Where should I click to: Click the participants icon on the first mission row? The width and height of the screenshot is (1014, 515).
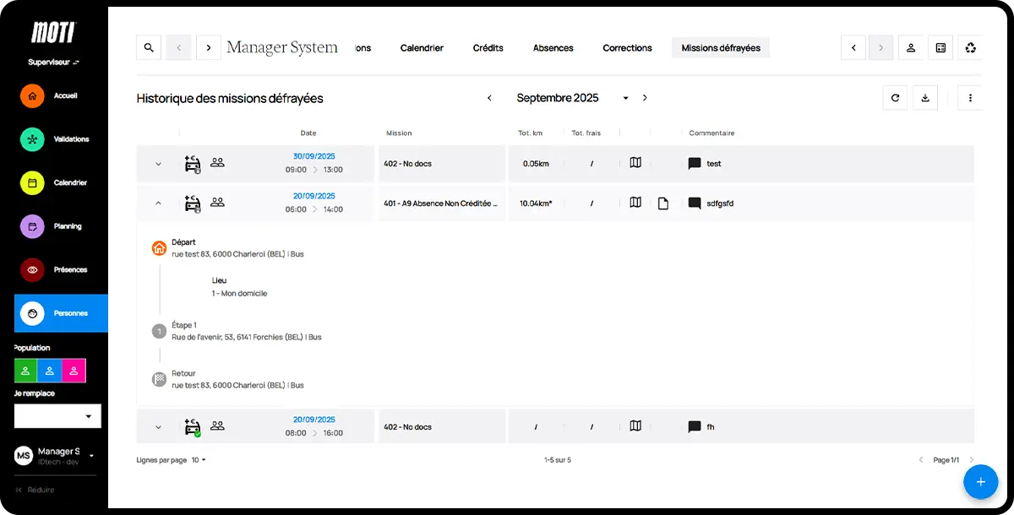pos(217,163)
